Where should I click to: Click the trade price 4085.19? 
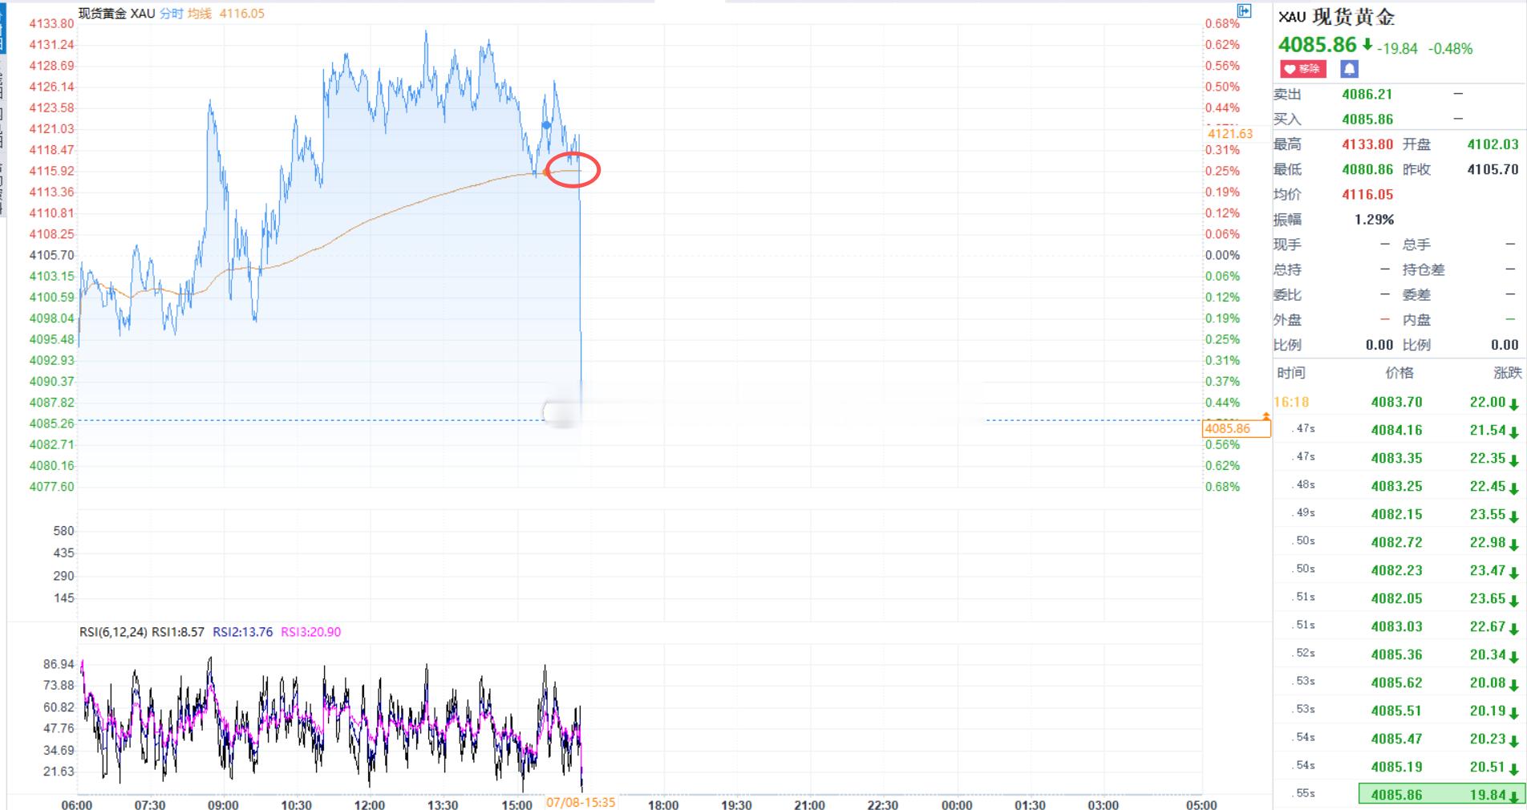[x=1396, y=767]
